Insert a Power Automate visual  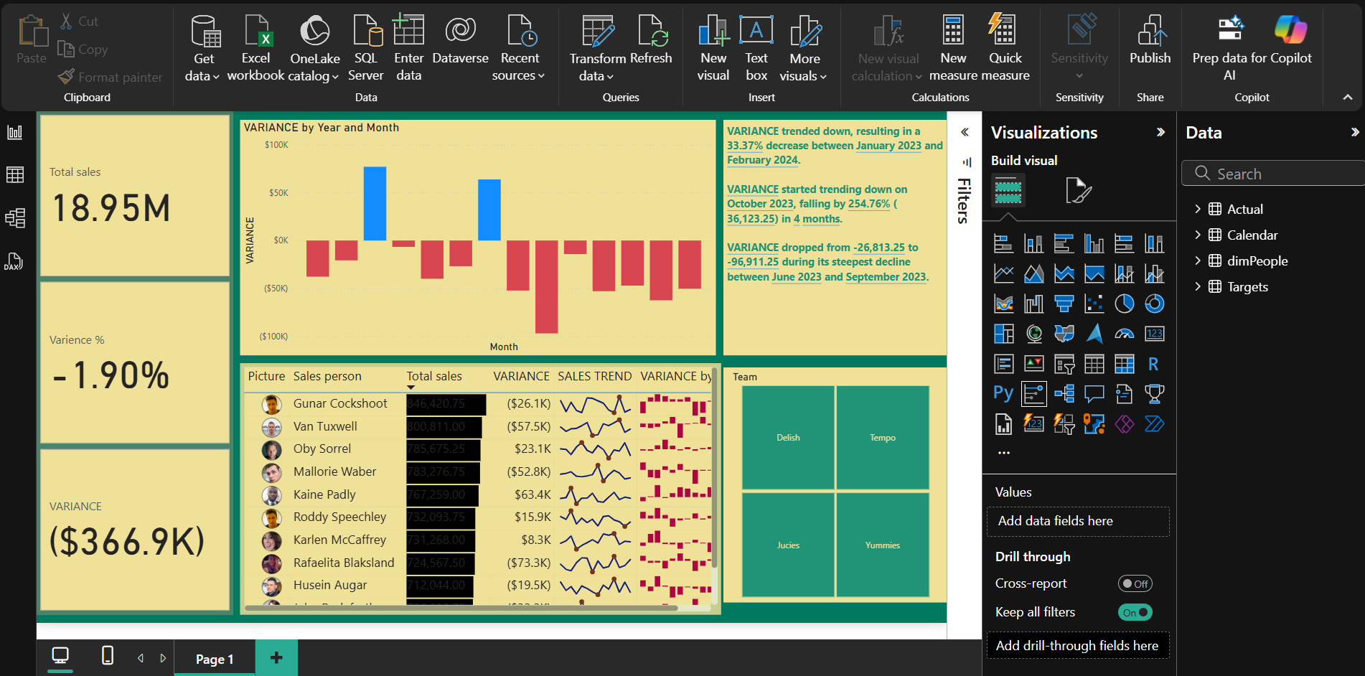click(1154, 424)
